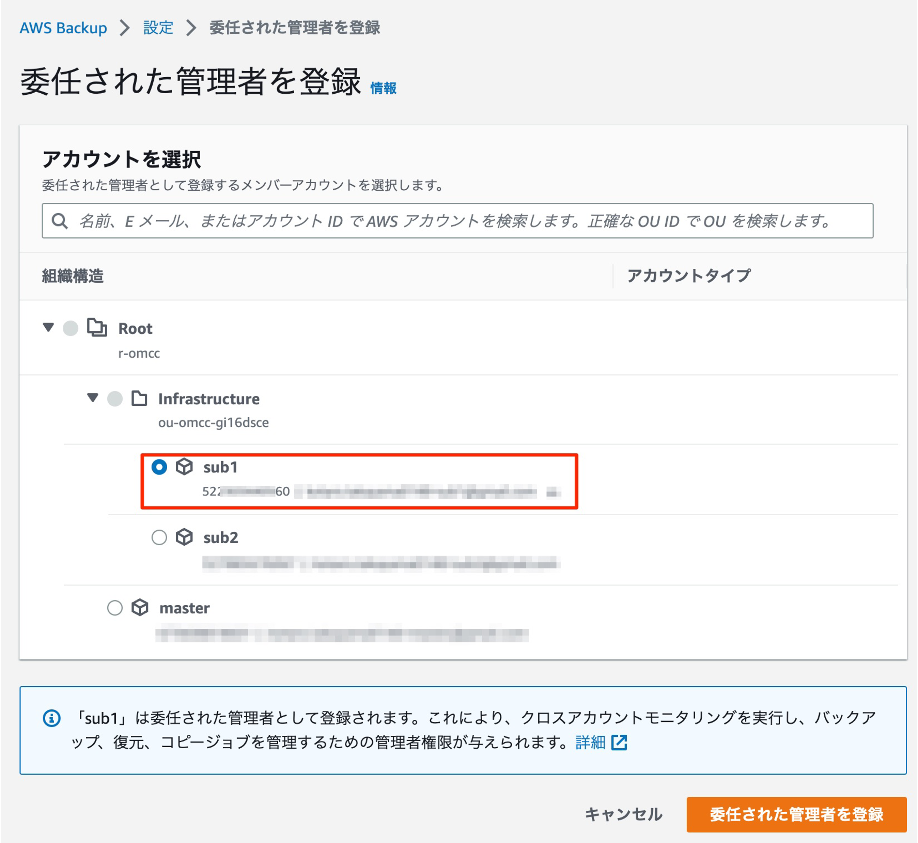Click the 委任された管理者を登録 orange button
Screen dimensions: 918x843
pos(797,814)
